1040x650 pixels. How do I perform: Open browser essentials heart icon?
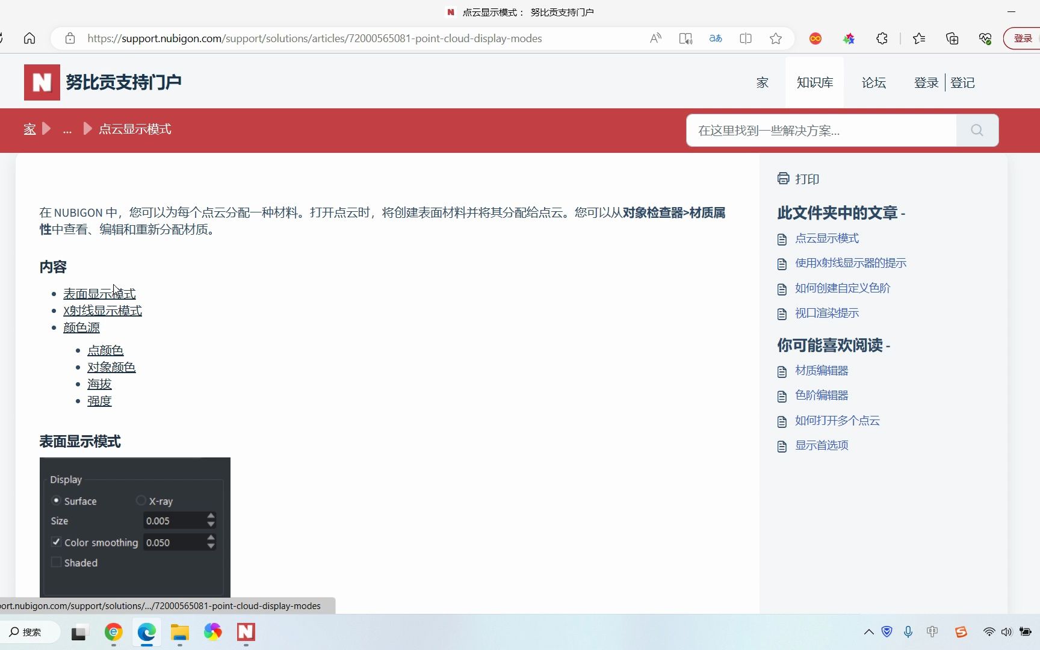985,39
